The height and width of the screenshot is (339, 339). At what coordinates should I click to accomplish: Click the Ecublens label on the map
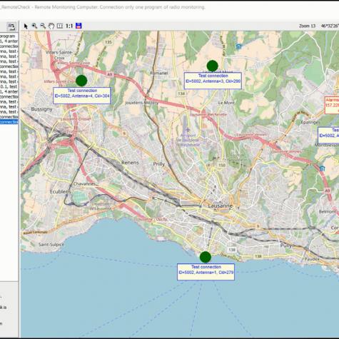click(x=60, y=191)
